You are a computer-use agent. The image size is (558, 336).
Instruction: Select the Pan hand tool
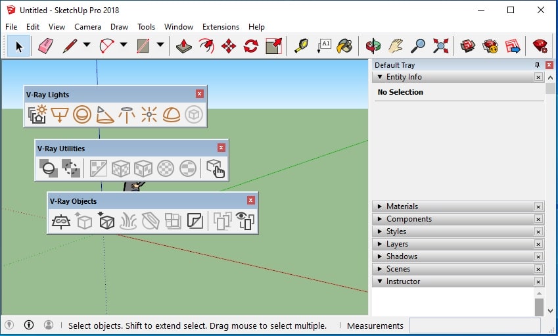(x=396, y=46)
